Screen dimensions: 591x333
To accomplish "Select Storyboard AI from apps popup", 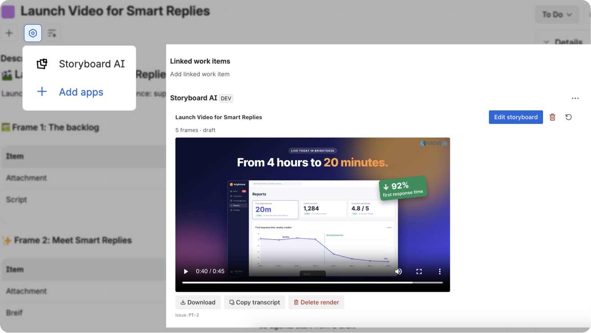I will point(80,64).
